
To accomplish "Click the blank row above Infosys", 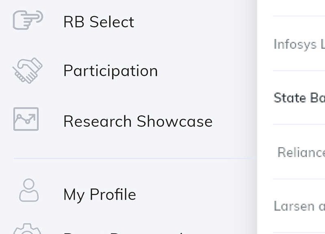I will (x=299, y=8).
